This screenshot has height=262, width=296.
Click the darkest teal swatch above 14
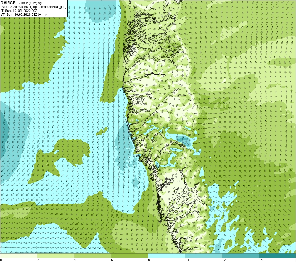[277, 256]
